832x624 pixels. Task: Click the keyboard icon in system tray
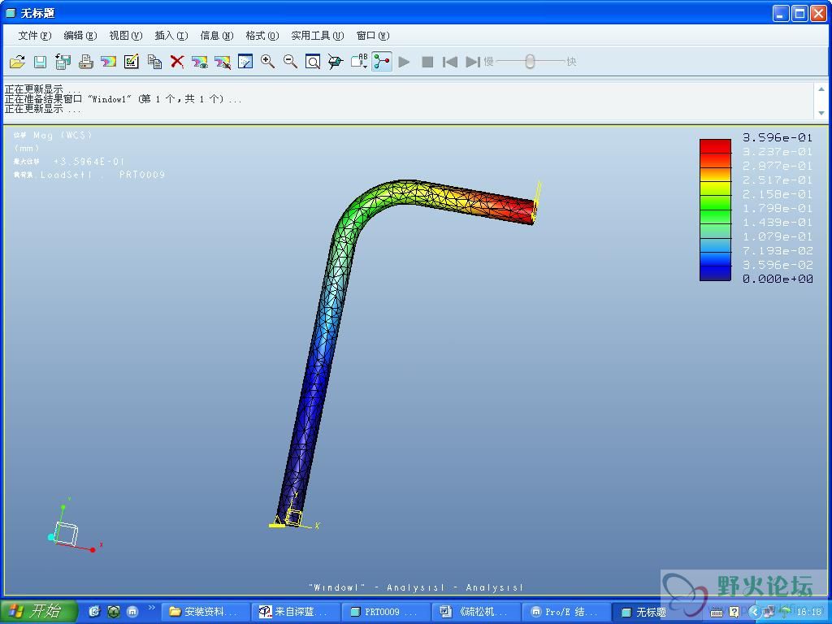[x=717, y=613]
